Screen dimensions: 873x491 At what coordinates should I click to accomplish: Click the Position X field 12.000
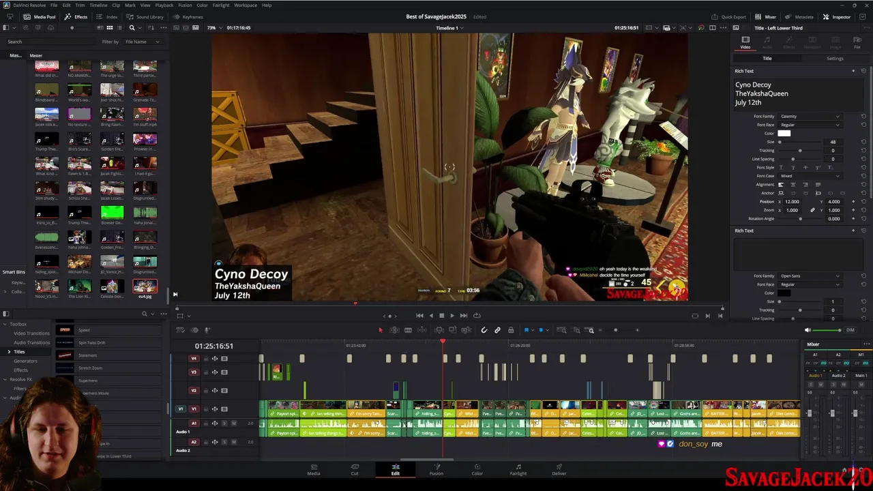[x=793, y=202]
